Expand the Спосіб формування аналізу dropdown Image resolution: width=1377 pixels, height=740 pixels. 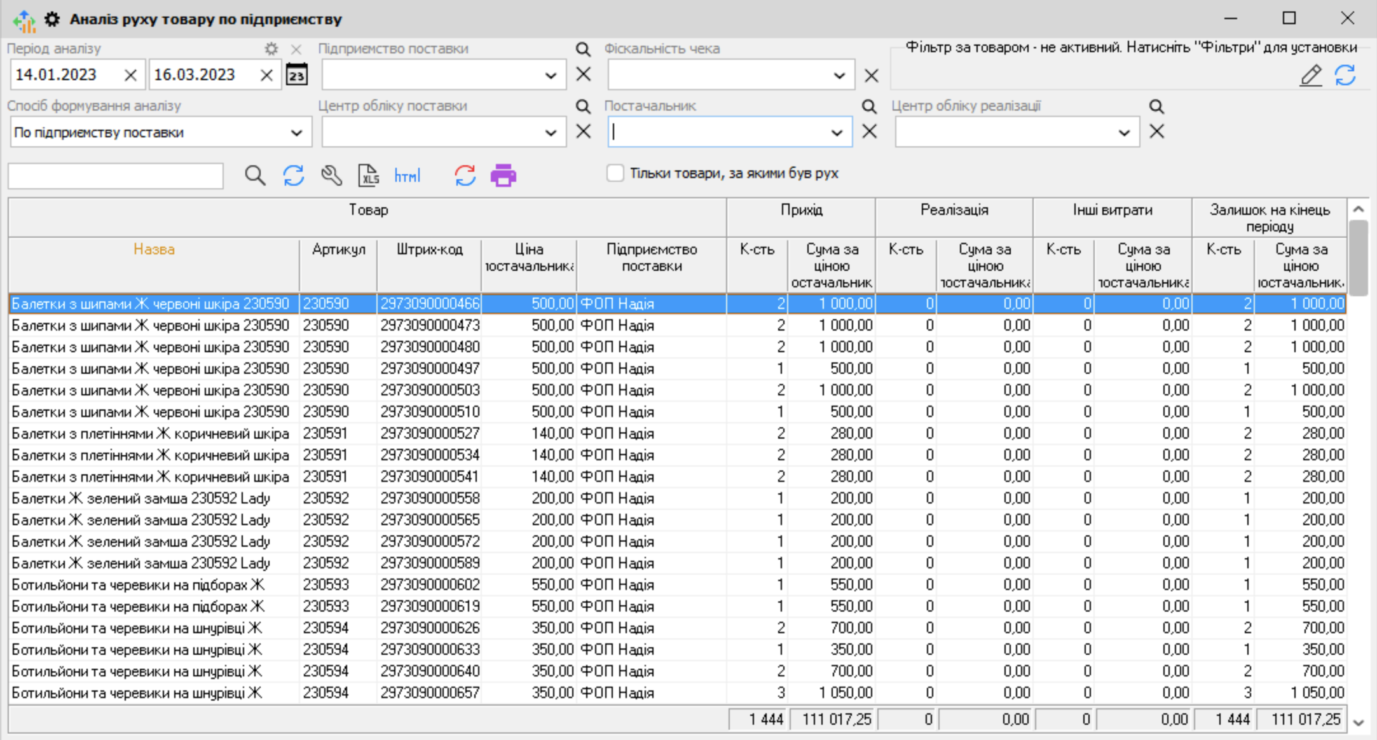(296, 133)
